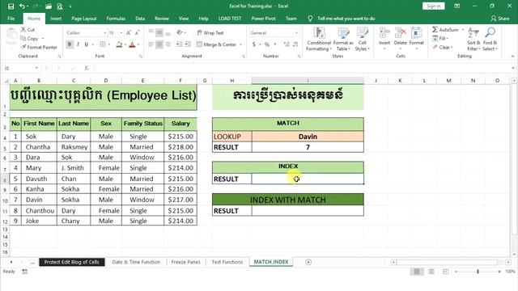Switch to Normal view

tap(417, 272)
